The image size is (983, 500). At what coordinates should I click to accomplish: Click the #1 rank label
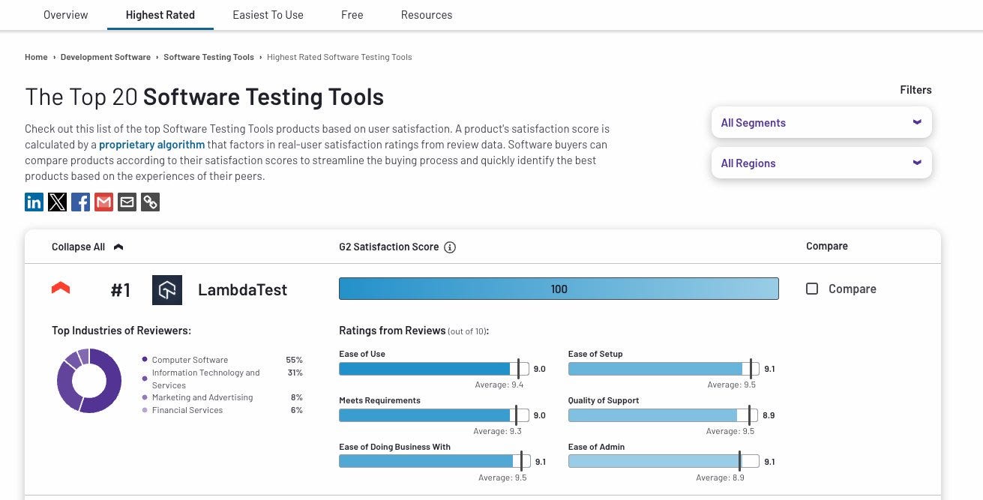click(121, 290)
